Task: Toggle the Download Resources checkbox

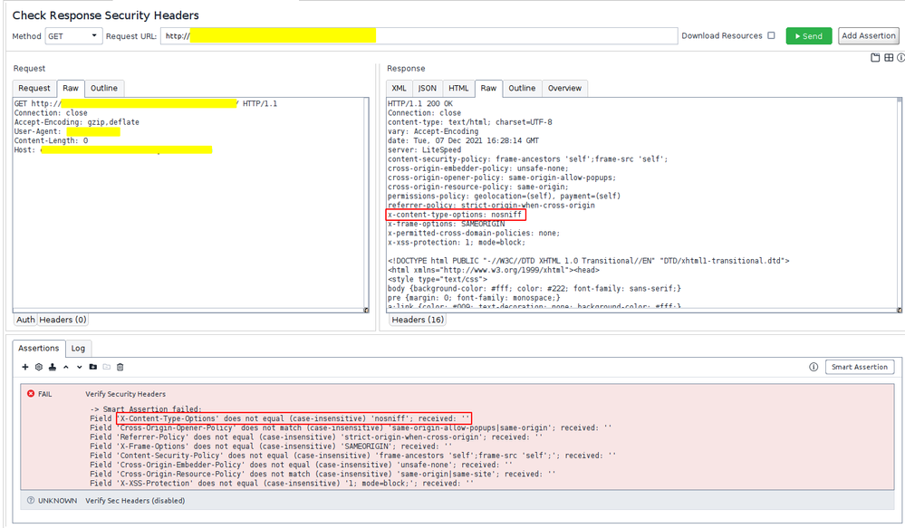Action: point(771,36)
